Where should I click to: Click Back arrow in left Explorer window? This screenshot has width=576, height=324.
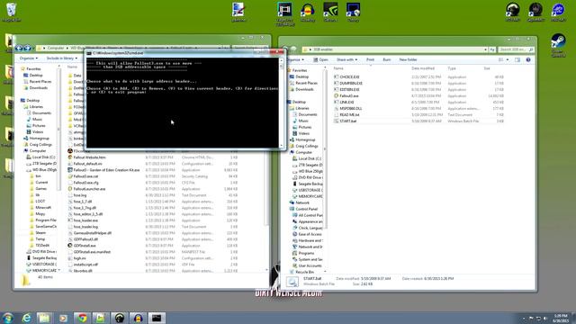[19, 48]
